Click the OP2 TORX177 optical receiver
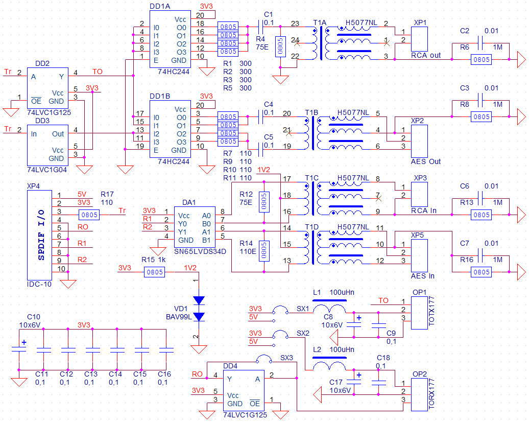 (x=419, y=394)
